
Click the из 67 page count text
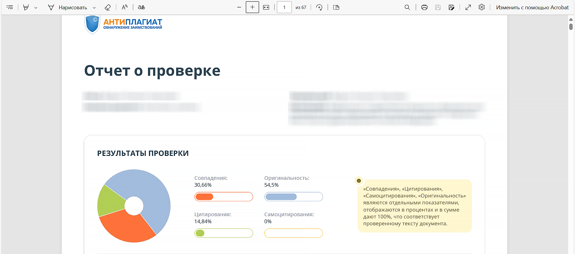301,7
